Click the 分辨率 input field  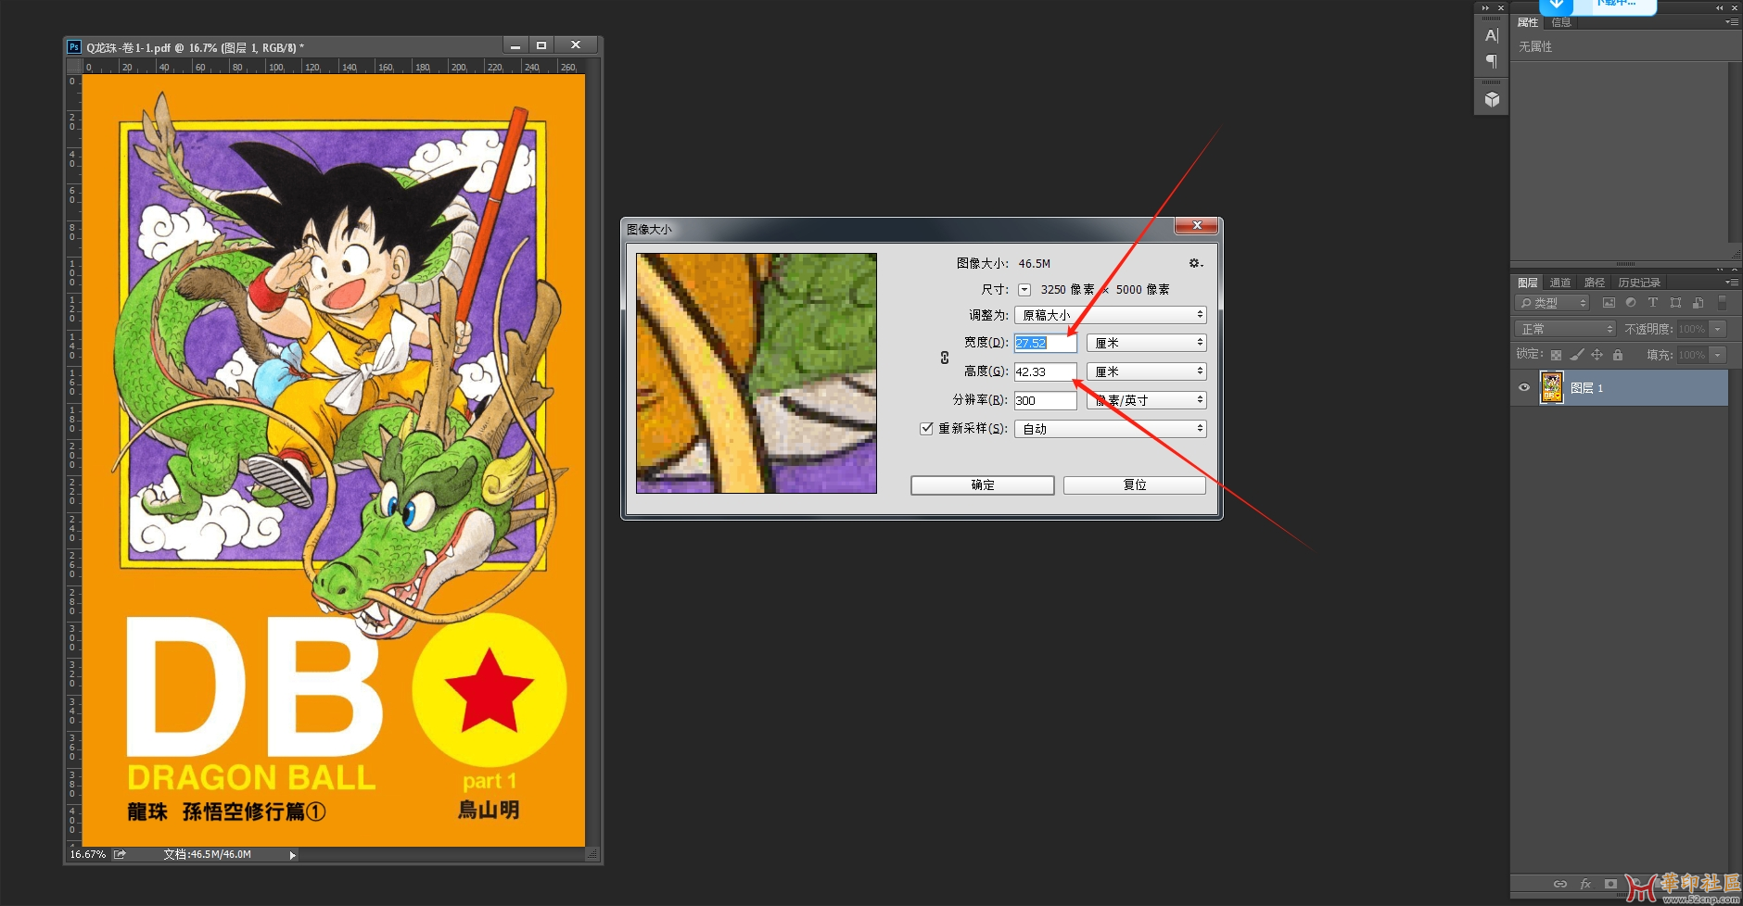coord(1045,400)
